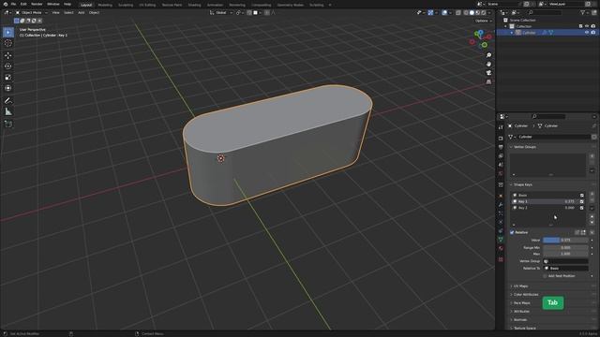The height and width of the screenshot is (337, 600).
Task: Select the 3D Cursor tool
Action: pos(8,44)
